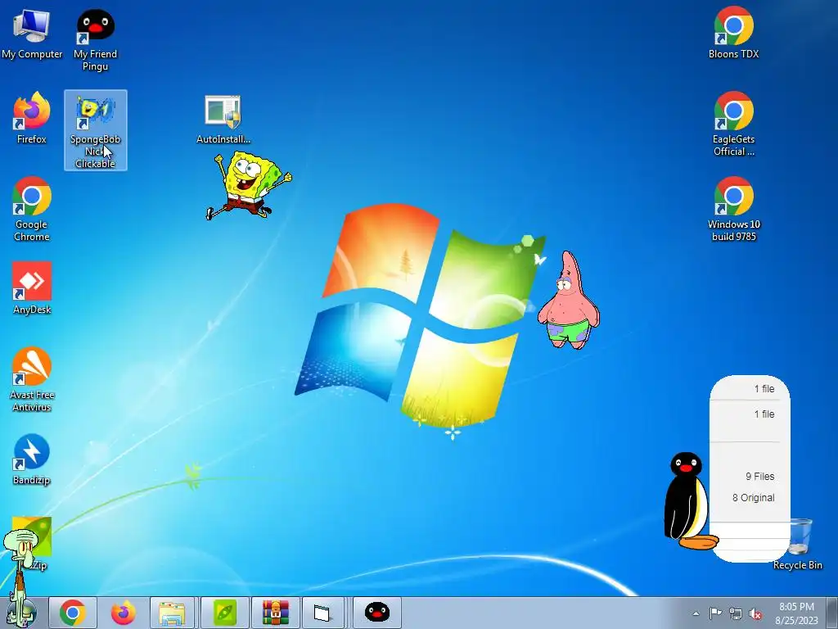Show hidden tray icons arrow

pos(696,613)
